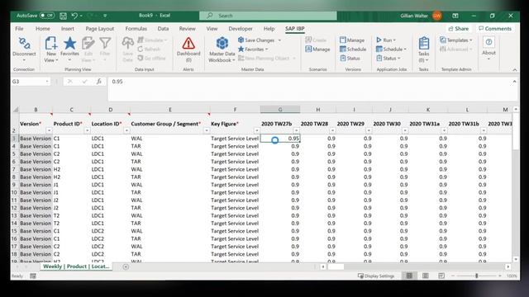Click the Undo arrow in title bar
The image size is (529, 297).
click(74, 16)
